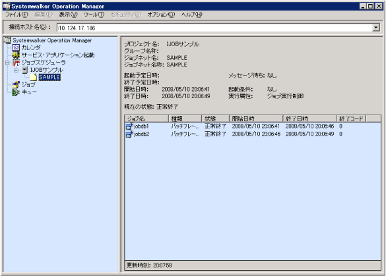
Task: Click the SAMPLE jobnet page icon
Action: pos(34,77)
